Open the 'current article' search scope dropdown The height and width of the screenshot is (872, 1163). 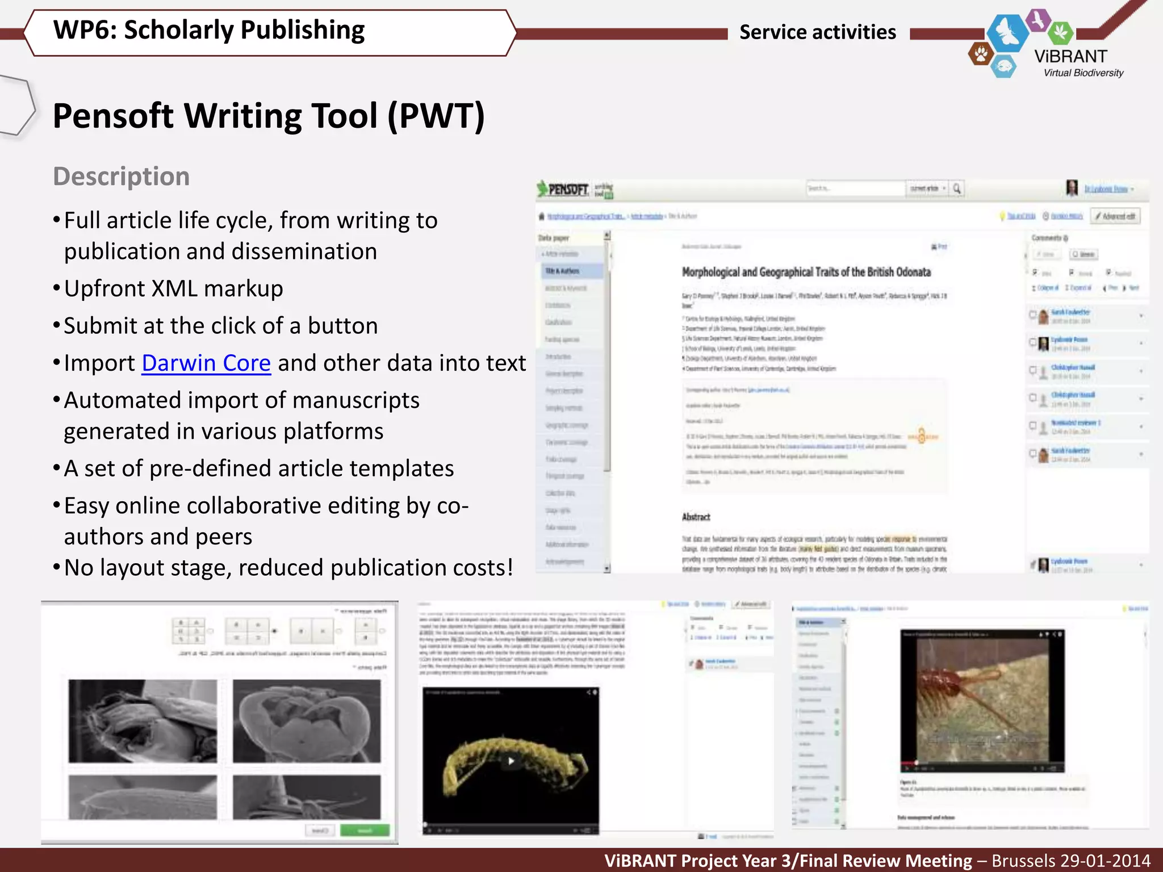click(927, 188)
